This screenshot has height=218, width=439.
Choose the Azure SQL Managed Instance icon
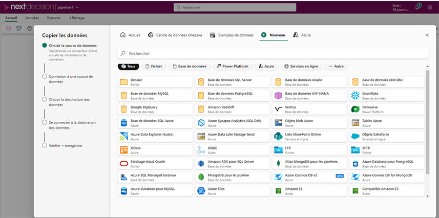tap(124, 177)
